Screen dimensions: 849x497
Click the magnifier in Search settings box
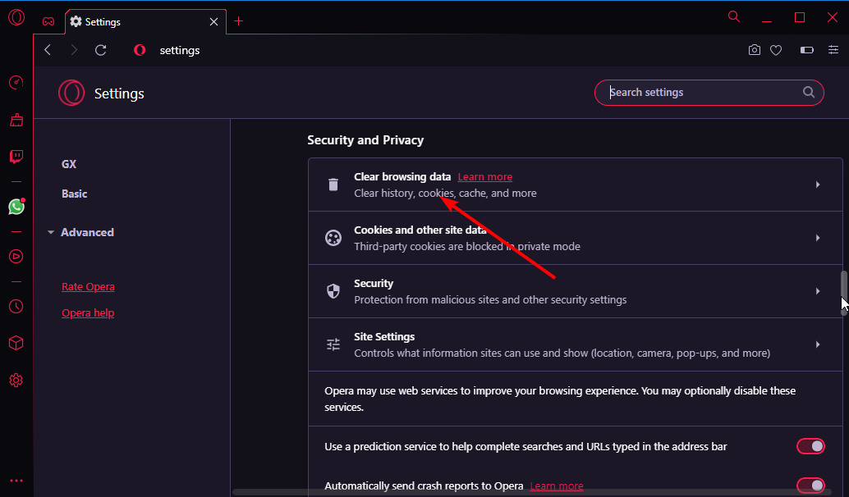[x=809, y=92]
